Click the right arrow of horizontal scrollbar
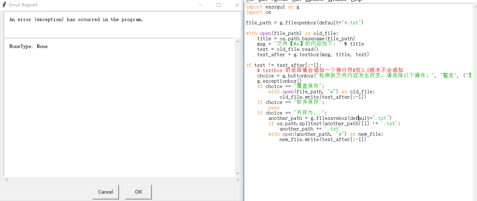This screenshot has width=477, height=201. point(238,180)
